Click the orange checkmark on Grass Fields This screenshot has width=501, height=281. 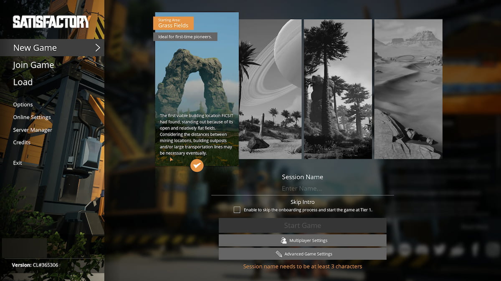click(197, 165)
